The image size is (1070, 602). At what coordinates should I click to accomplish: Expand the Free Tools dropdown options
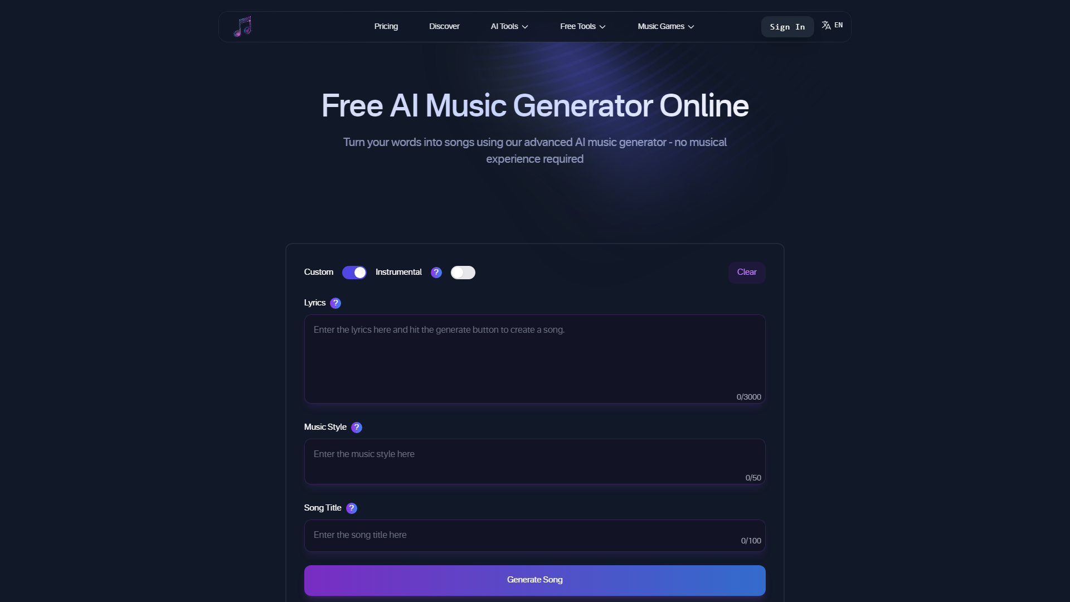pos(583,26)
